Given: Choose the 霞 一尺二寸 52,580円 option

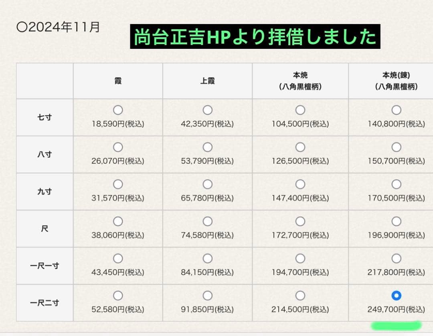Looking at the screenshot, I should tap(118, 296).
